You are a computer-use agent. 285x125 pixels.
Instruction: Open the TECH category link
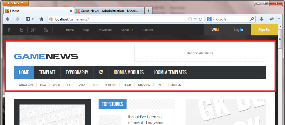pos(127,85)
